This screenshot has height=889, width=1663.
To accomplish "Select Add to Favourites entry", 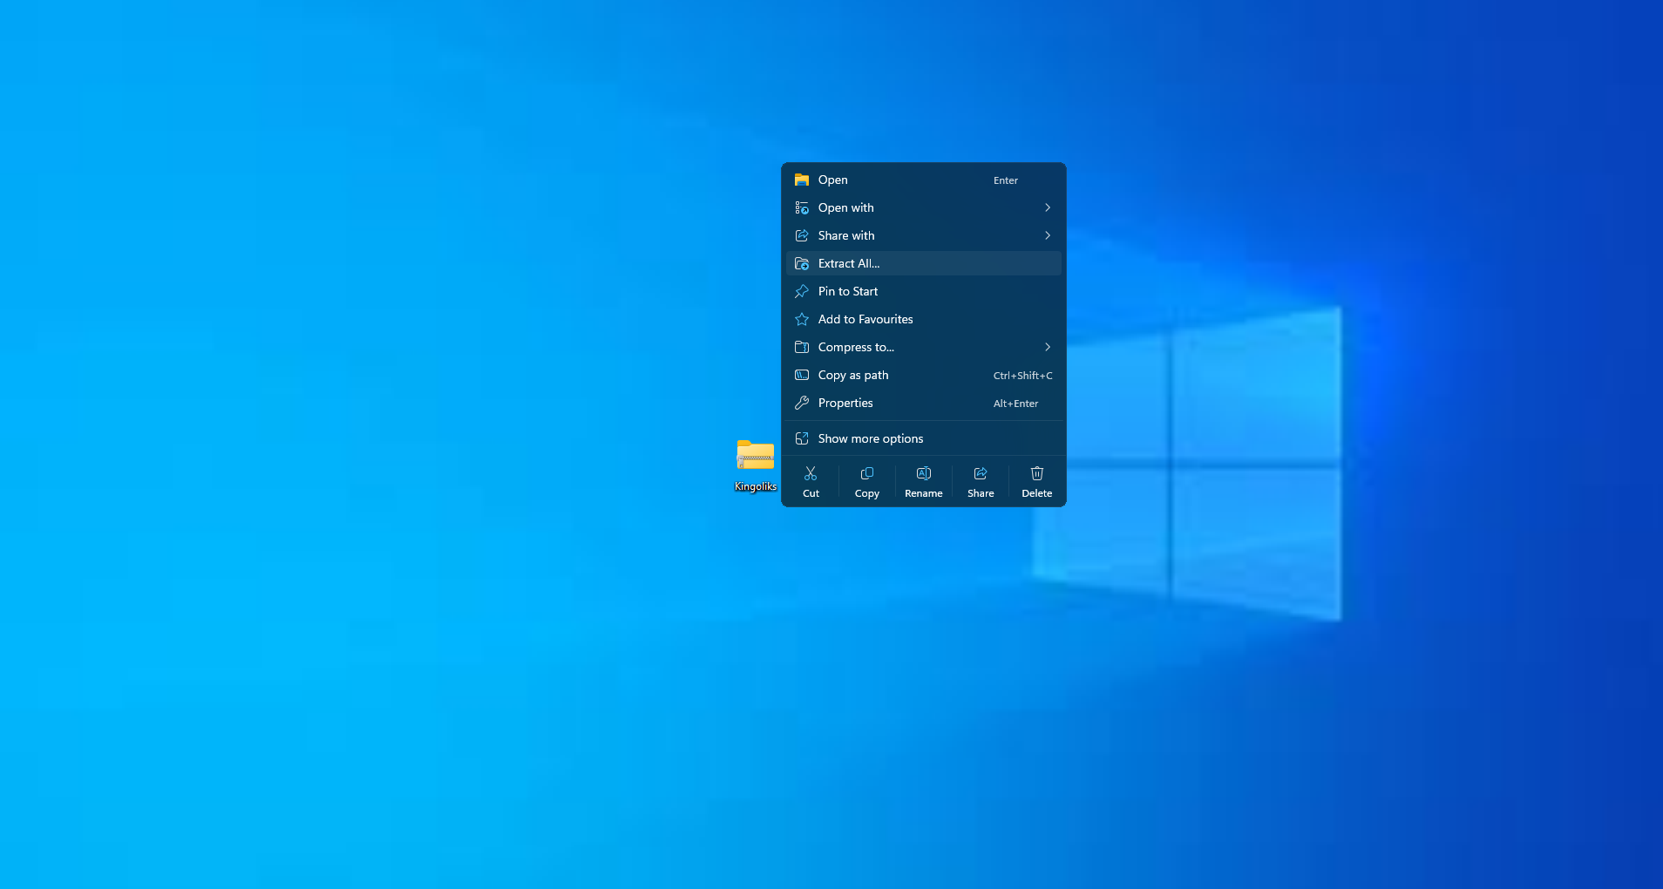I will 865,319.
